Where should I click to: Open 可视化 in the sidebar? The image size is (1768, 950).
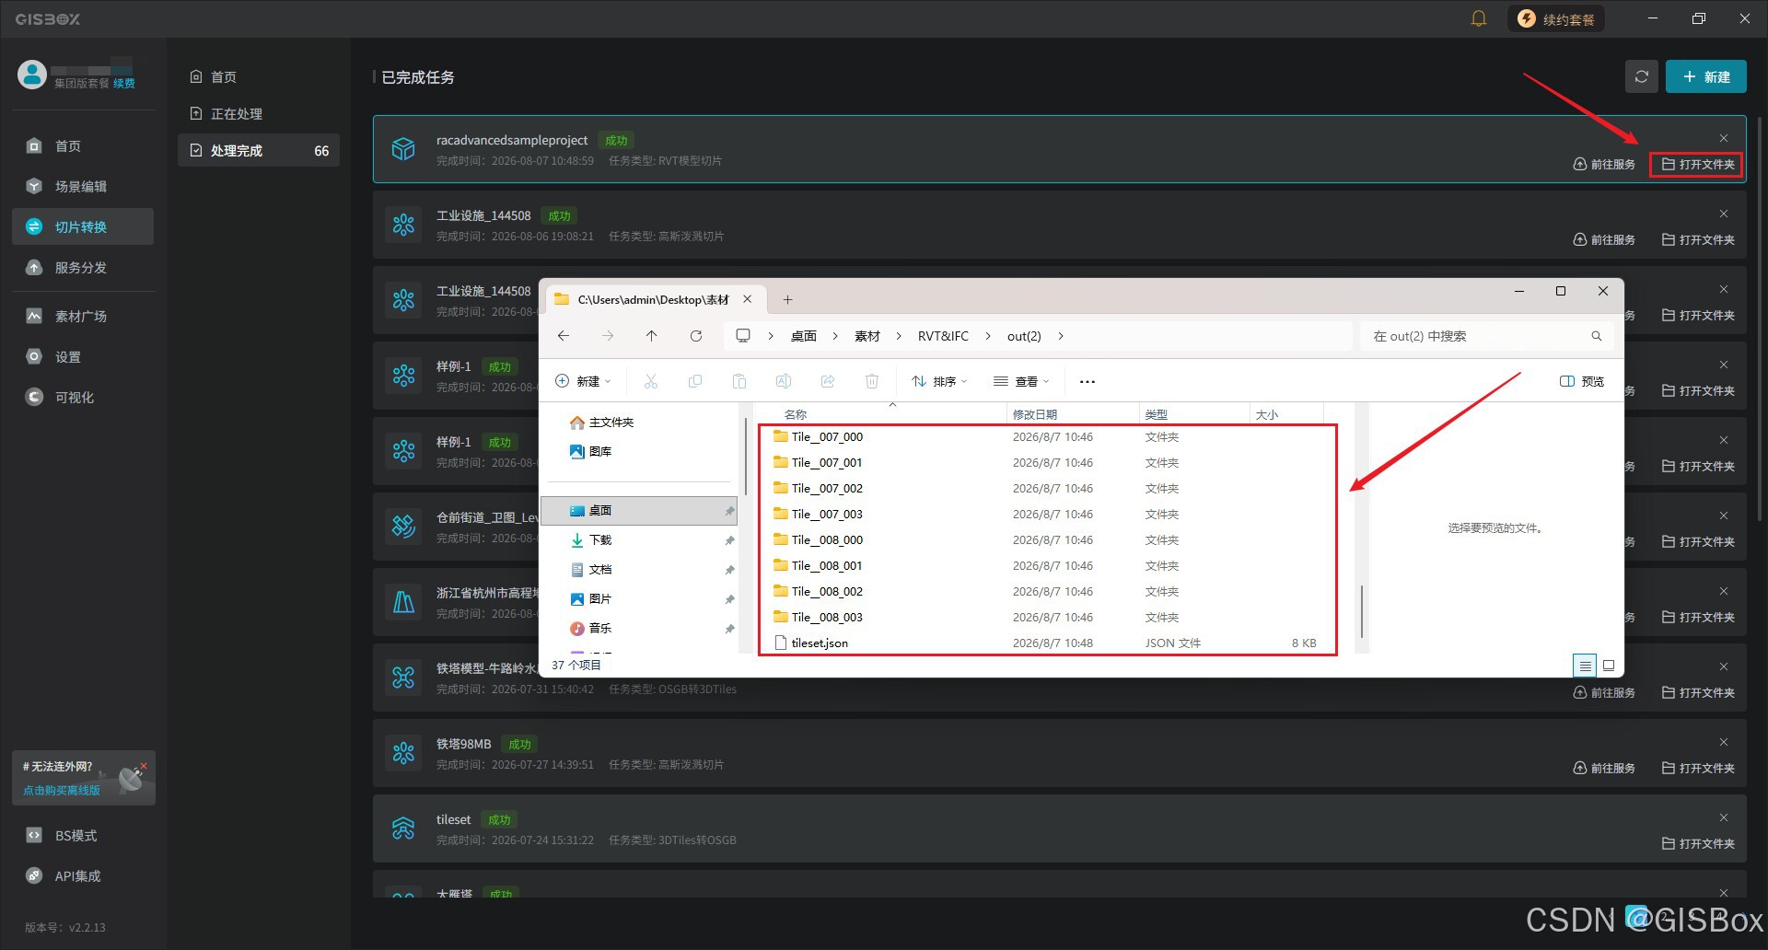[x=83, y=398]
